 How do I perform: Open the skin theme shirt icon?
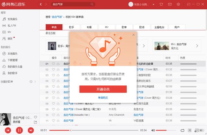click(161, 4)
